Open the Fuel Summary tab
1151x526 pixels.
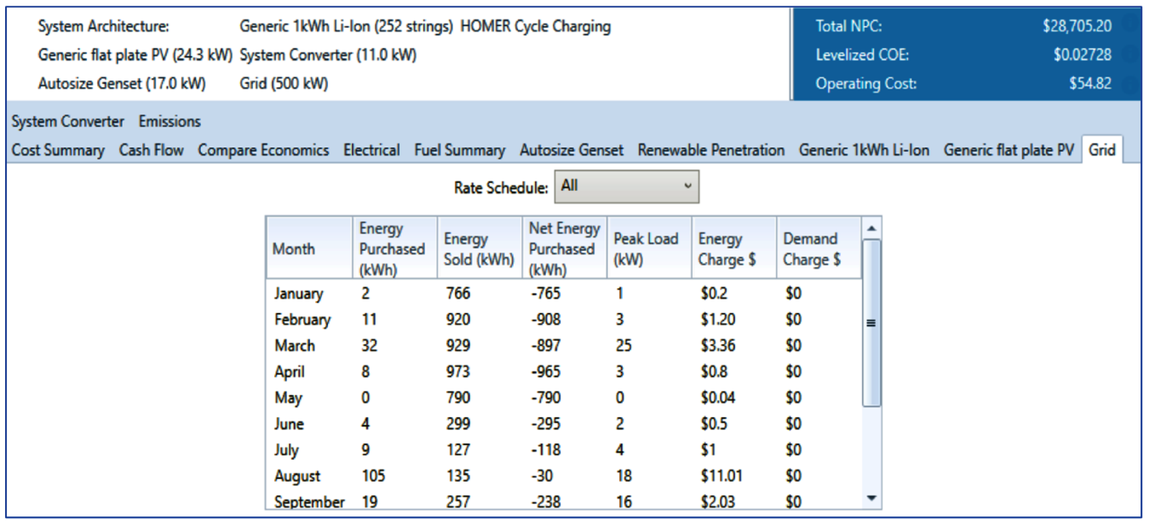pos(459,150)
